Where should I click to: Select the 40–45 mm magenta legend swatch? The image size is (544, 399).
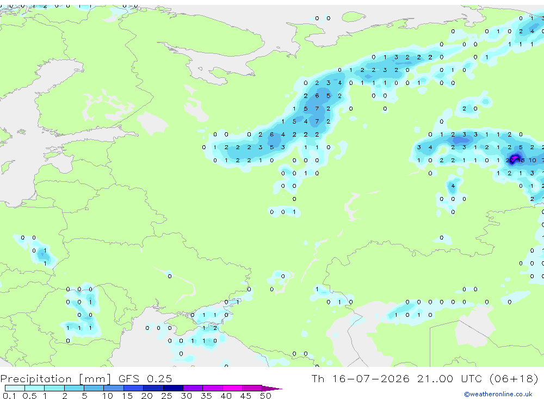coord(232,388)
